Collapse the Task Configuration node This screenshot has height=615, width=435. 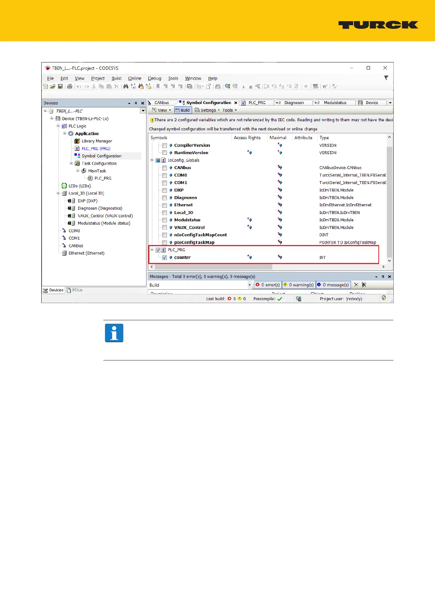tap(71, 163)
